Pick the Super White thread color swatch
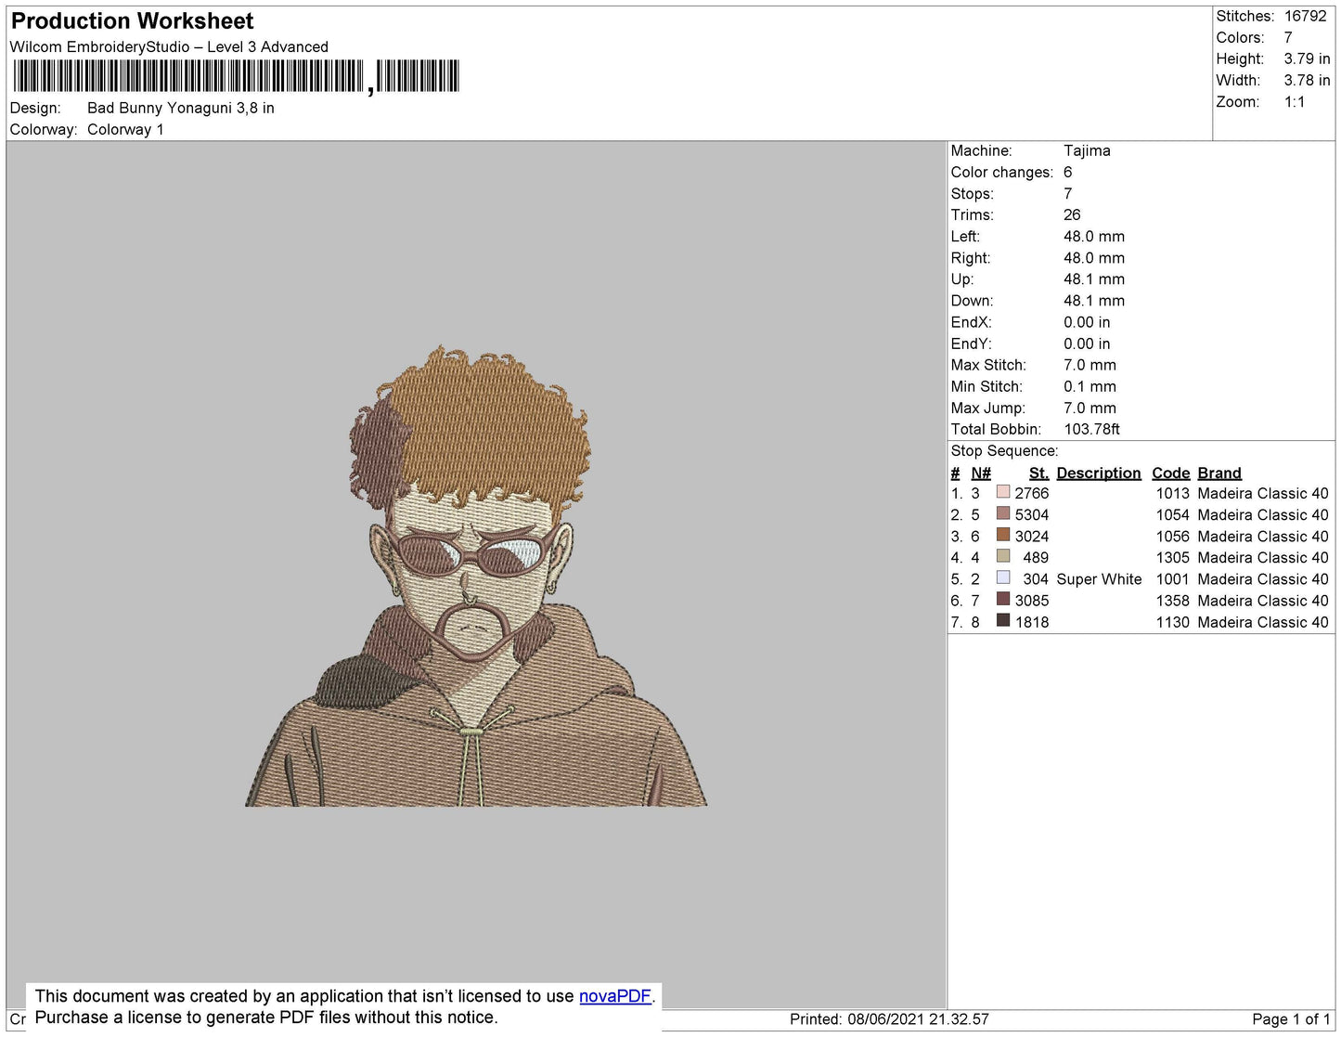Image resolution: width=1341 pixels, height=1037 pixels. [x=1003, y=577]
